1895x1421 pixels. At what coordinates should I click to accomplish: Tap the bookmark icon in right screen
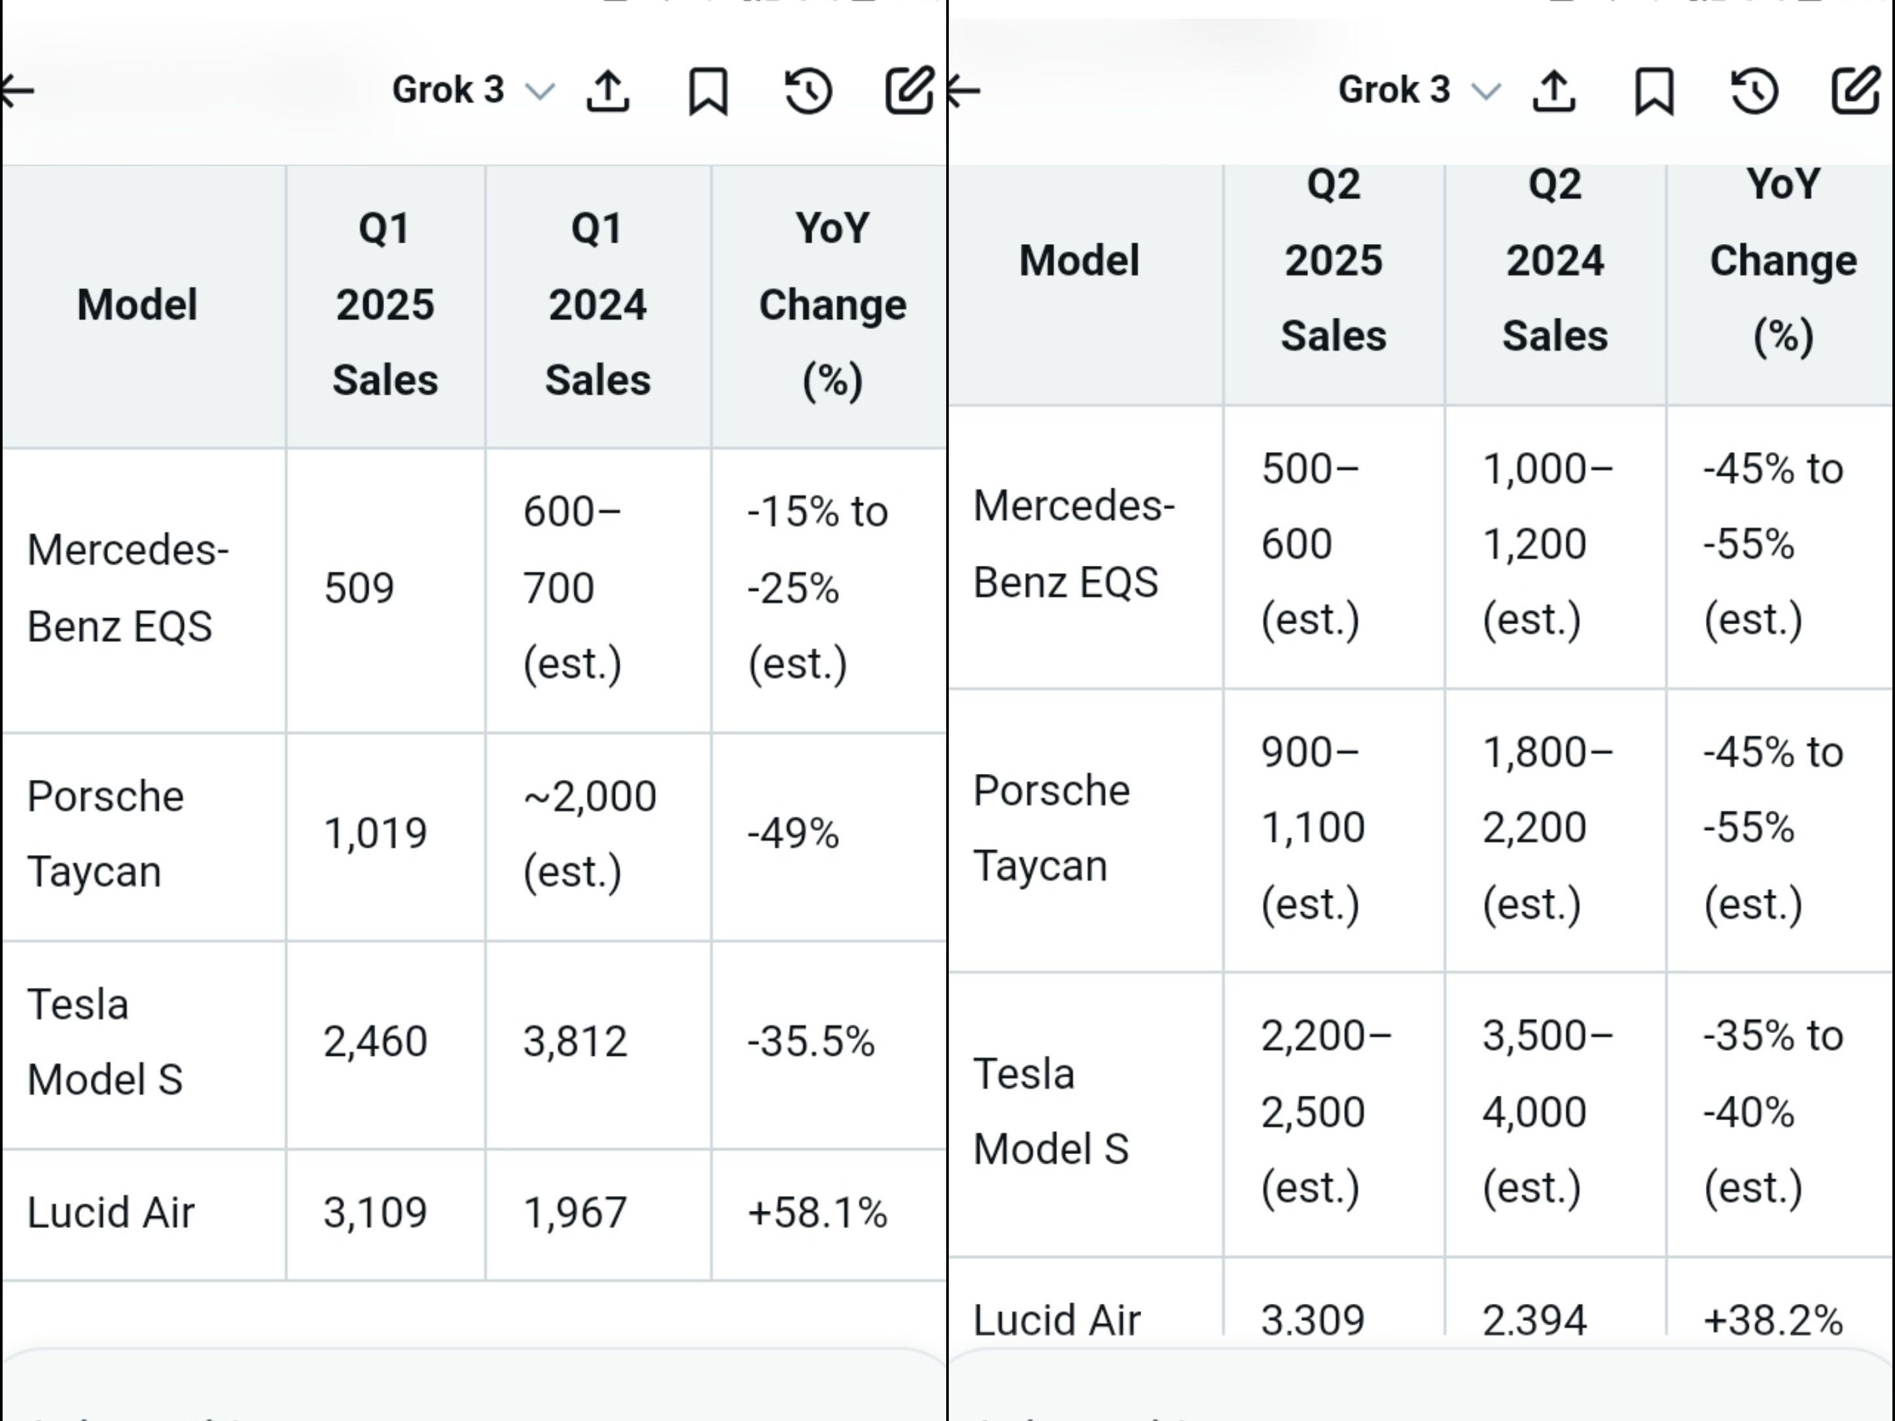1654,91
